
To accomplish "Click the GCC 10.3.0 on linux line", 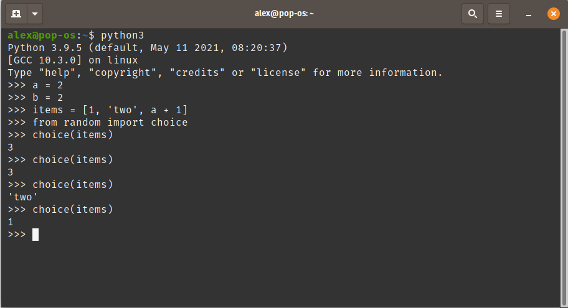I will [73, 60].
